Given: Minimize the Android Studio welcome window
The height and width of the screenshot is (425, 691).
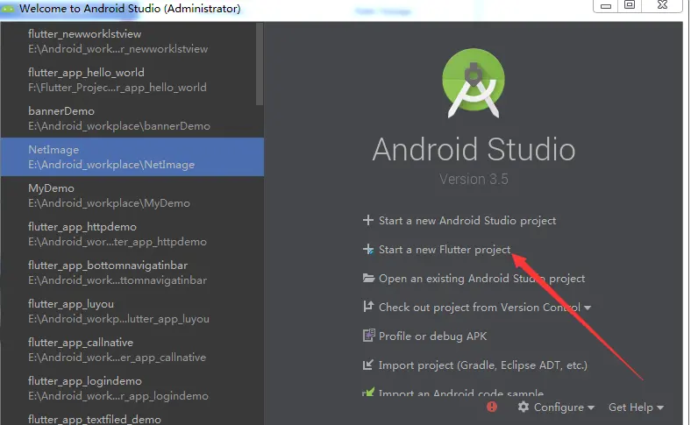Looking at the screenshot, I should pyautogui.click(x=606, y=6).
